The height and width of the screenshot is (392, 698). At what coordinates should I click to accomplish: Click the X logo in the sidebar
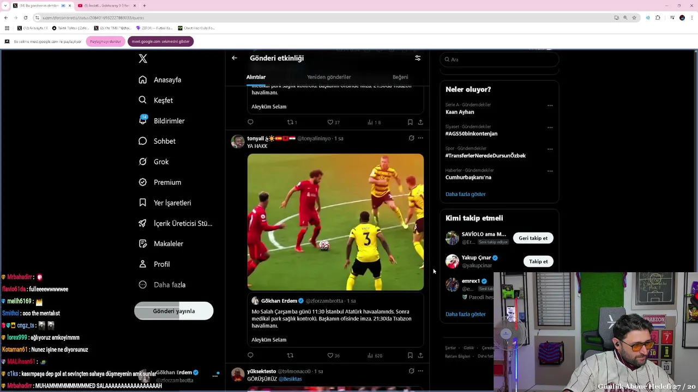tap(143, 59)
